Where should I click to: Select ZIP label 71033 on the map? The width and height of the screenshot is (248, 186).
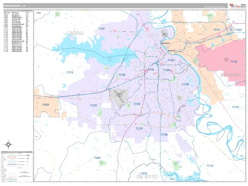click(x=45, y=105)
